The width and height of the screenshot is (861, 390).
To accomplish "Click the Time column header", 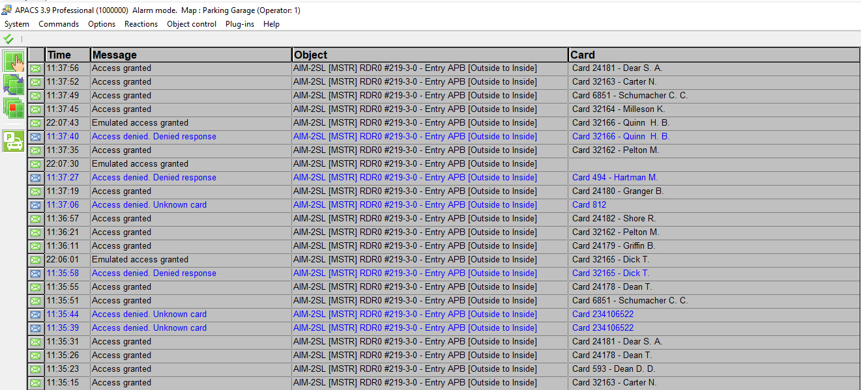I will [x=59, y=55].
